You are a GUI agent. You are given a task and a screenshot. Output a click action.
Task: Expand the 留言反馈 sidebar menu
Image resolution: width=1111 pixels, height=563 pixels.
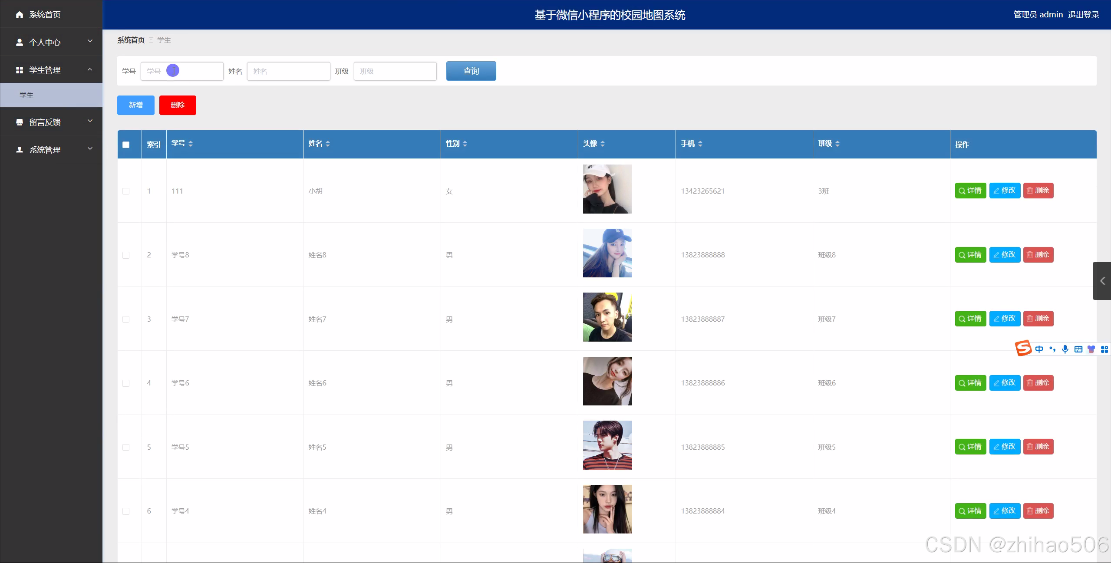point(51,122)
